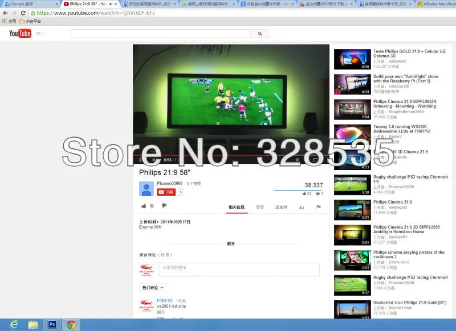This screenshot has width=456, height=331.
Task: Click the Chrome icon in the taskbar
Action: click(x=71, y=325)
